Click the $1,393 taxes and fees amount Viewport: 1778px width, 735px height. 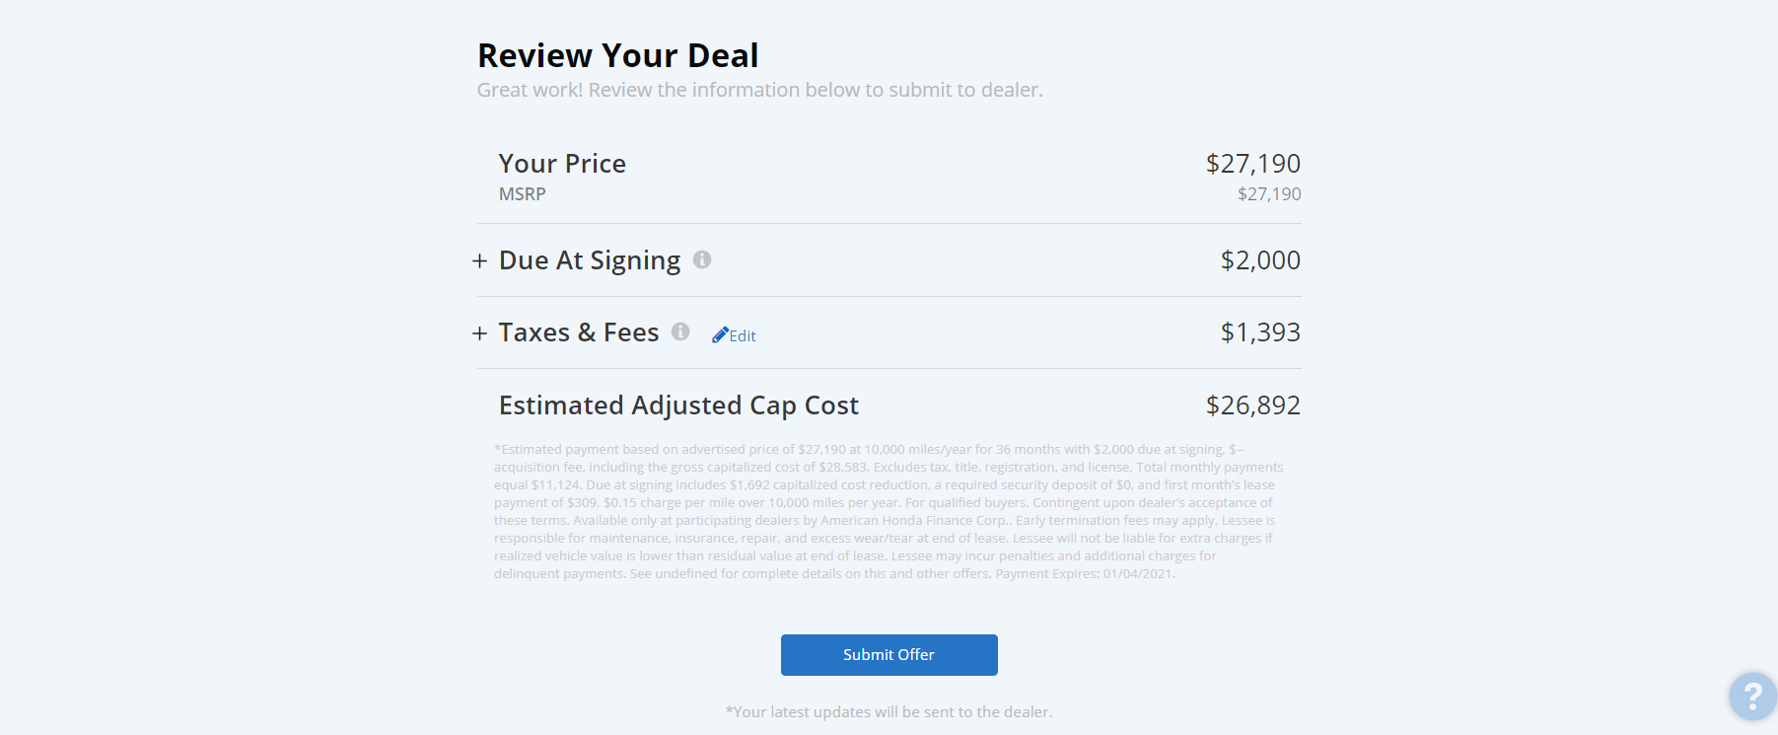tap(1260, 332)
